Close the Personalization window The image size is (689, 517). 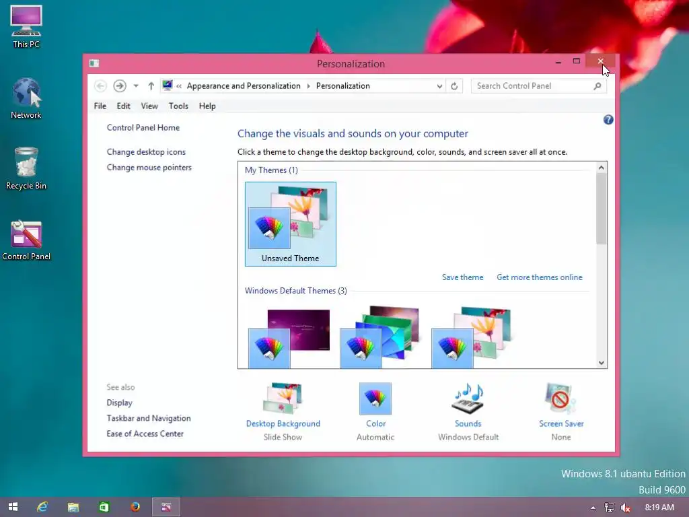(600, 61)
